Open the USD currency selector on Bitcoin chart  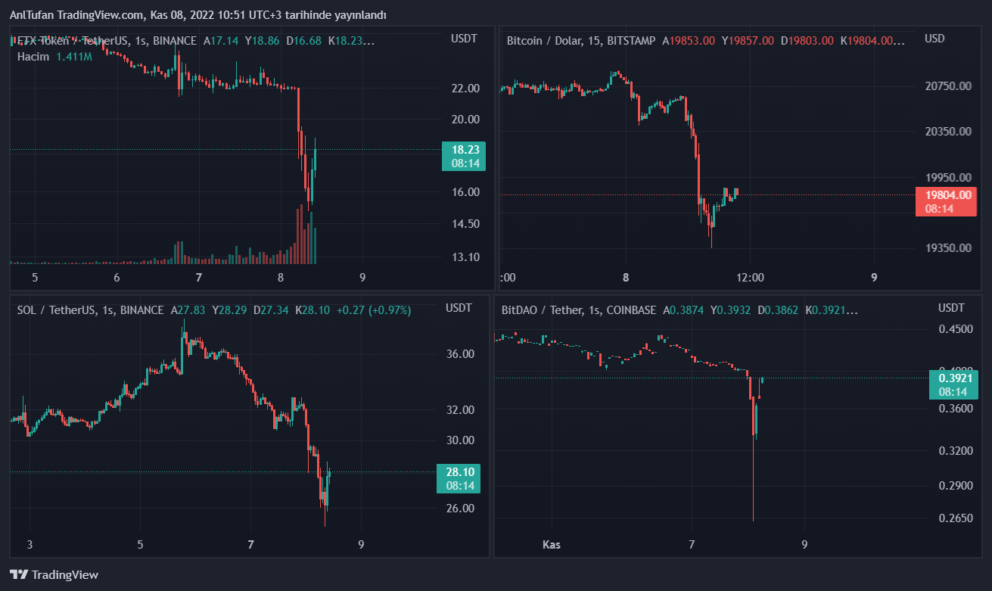click(935, 39)
